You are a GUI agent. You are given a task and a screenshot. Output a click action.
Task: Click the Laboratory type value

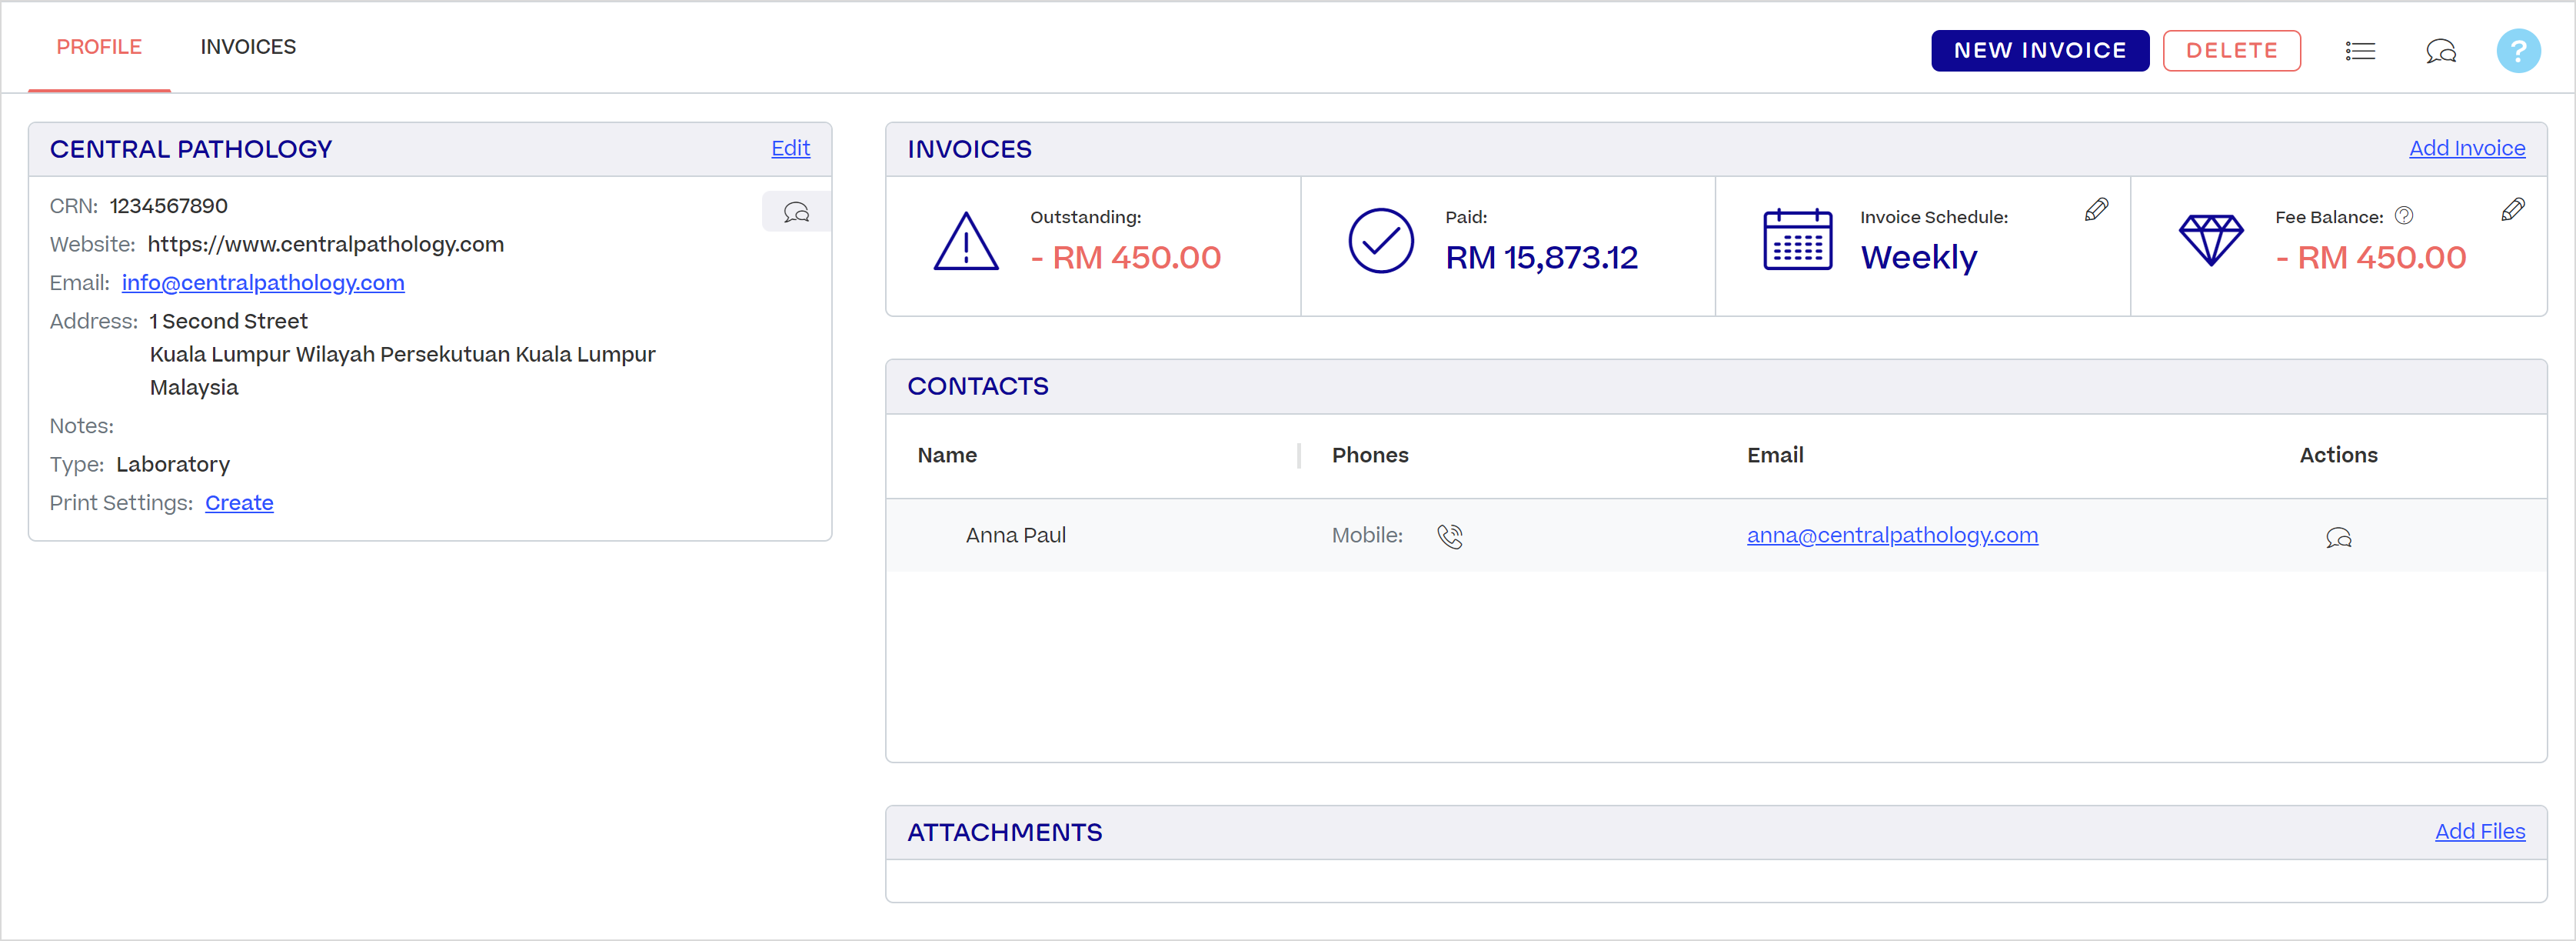173,465
